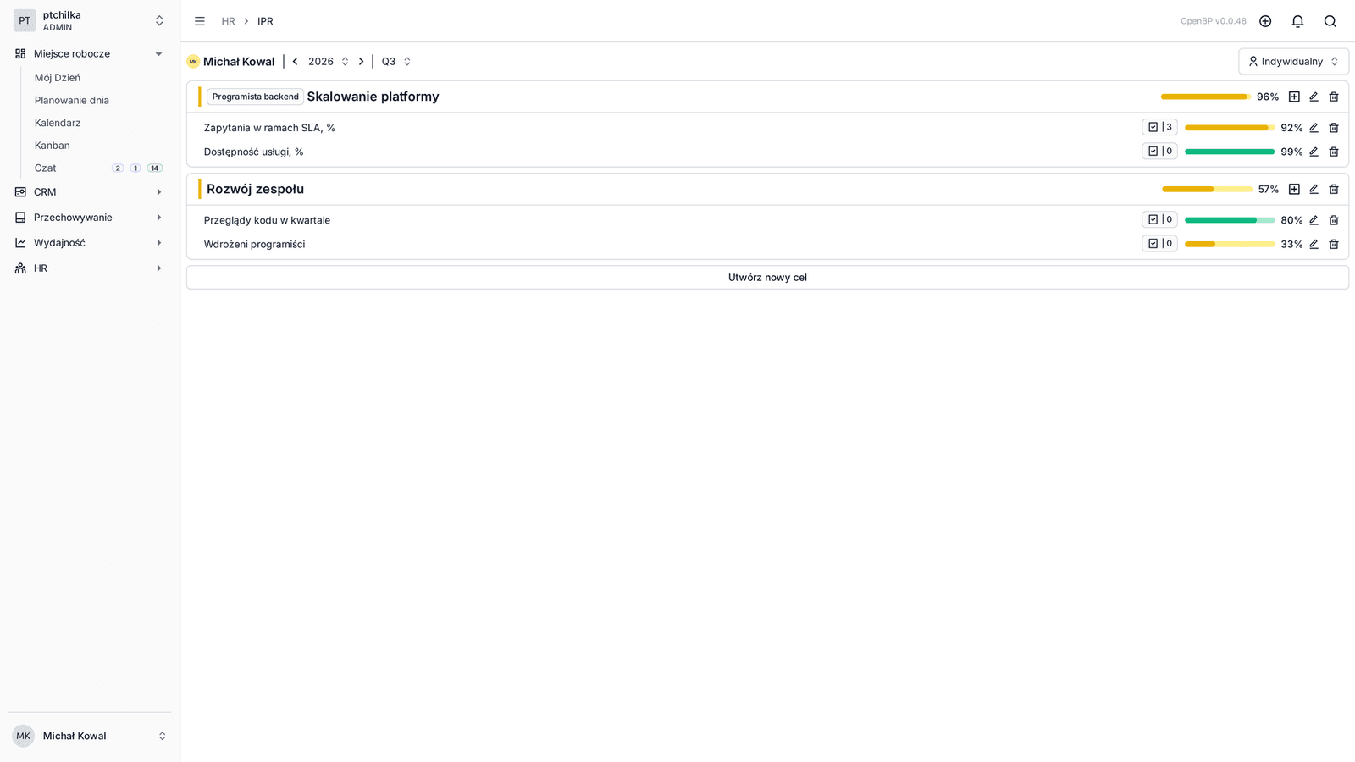Image resolution: width=1355 pixels, height=762 pixels.
Task: Delete the Rozwój zespołu goal
Action: 1334,189
